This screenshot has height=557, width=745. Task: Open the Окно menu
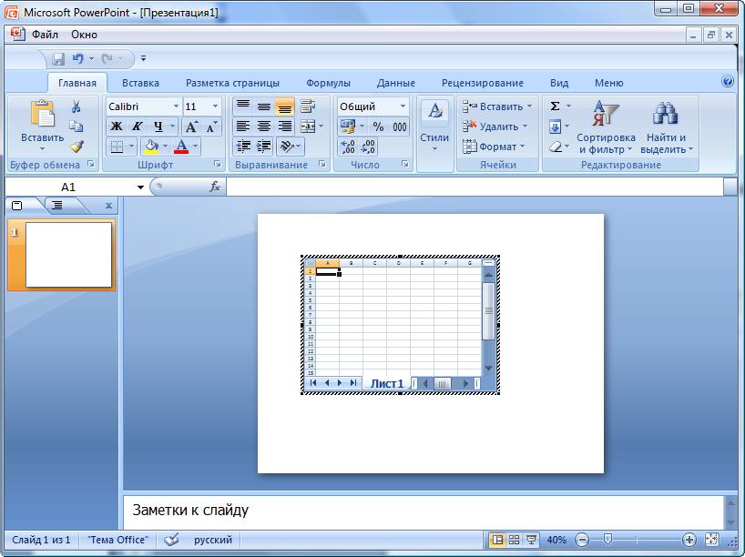84,35
